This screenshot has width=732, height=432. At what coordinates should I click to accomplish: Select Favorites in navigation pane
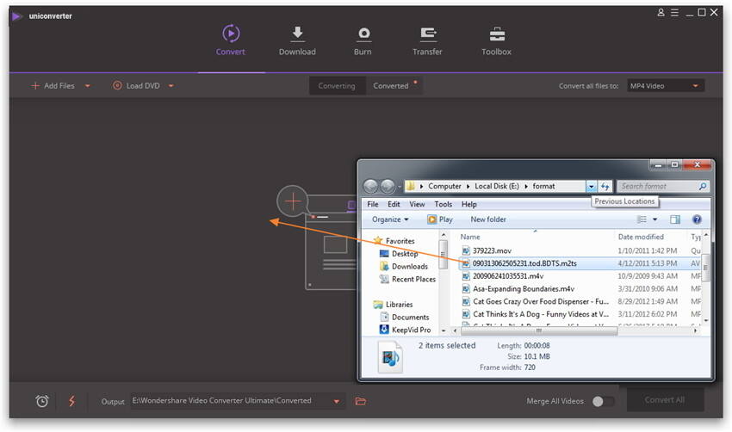(394, 241)
